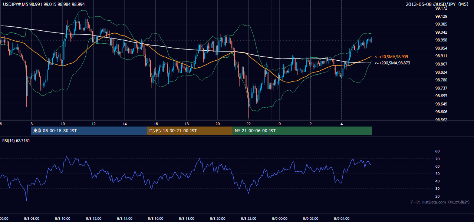Click the 98.737 price axis label
Viewport: 474px width, 222px height.
pyautogui.click(x=441, y=88)
